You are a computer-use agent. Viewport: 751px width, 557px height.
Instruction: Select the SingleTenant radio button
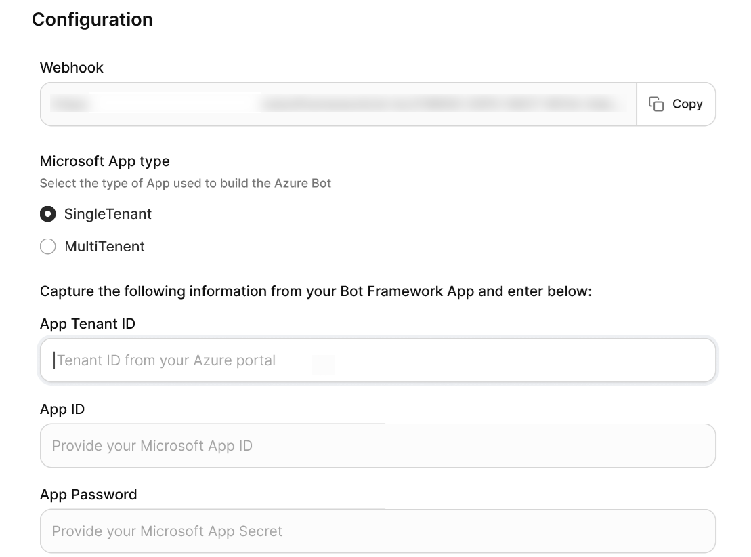pyautogui.click(x=48, y=214)
